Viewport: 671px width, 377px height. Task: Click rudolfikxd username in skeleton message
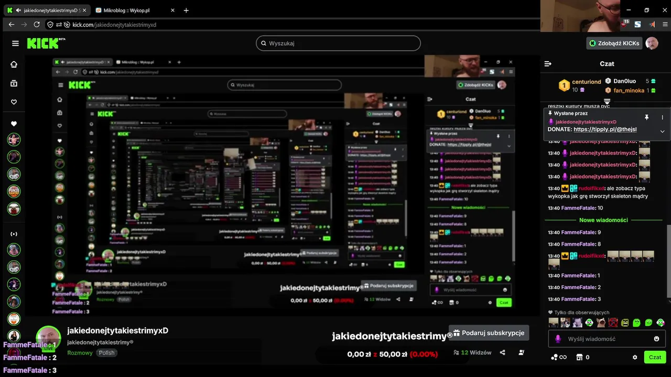pos(591,188)
